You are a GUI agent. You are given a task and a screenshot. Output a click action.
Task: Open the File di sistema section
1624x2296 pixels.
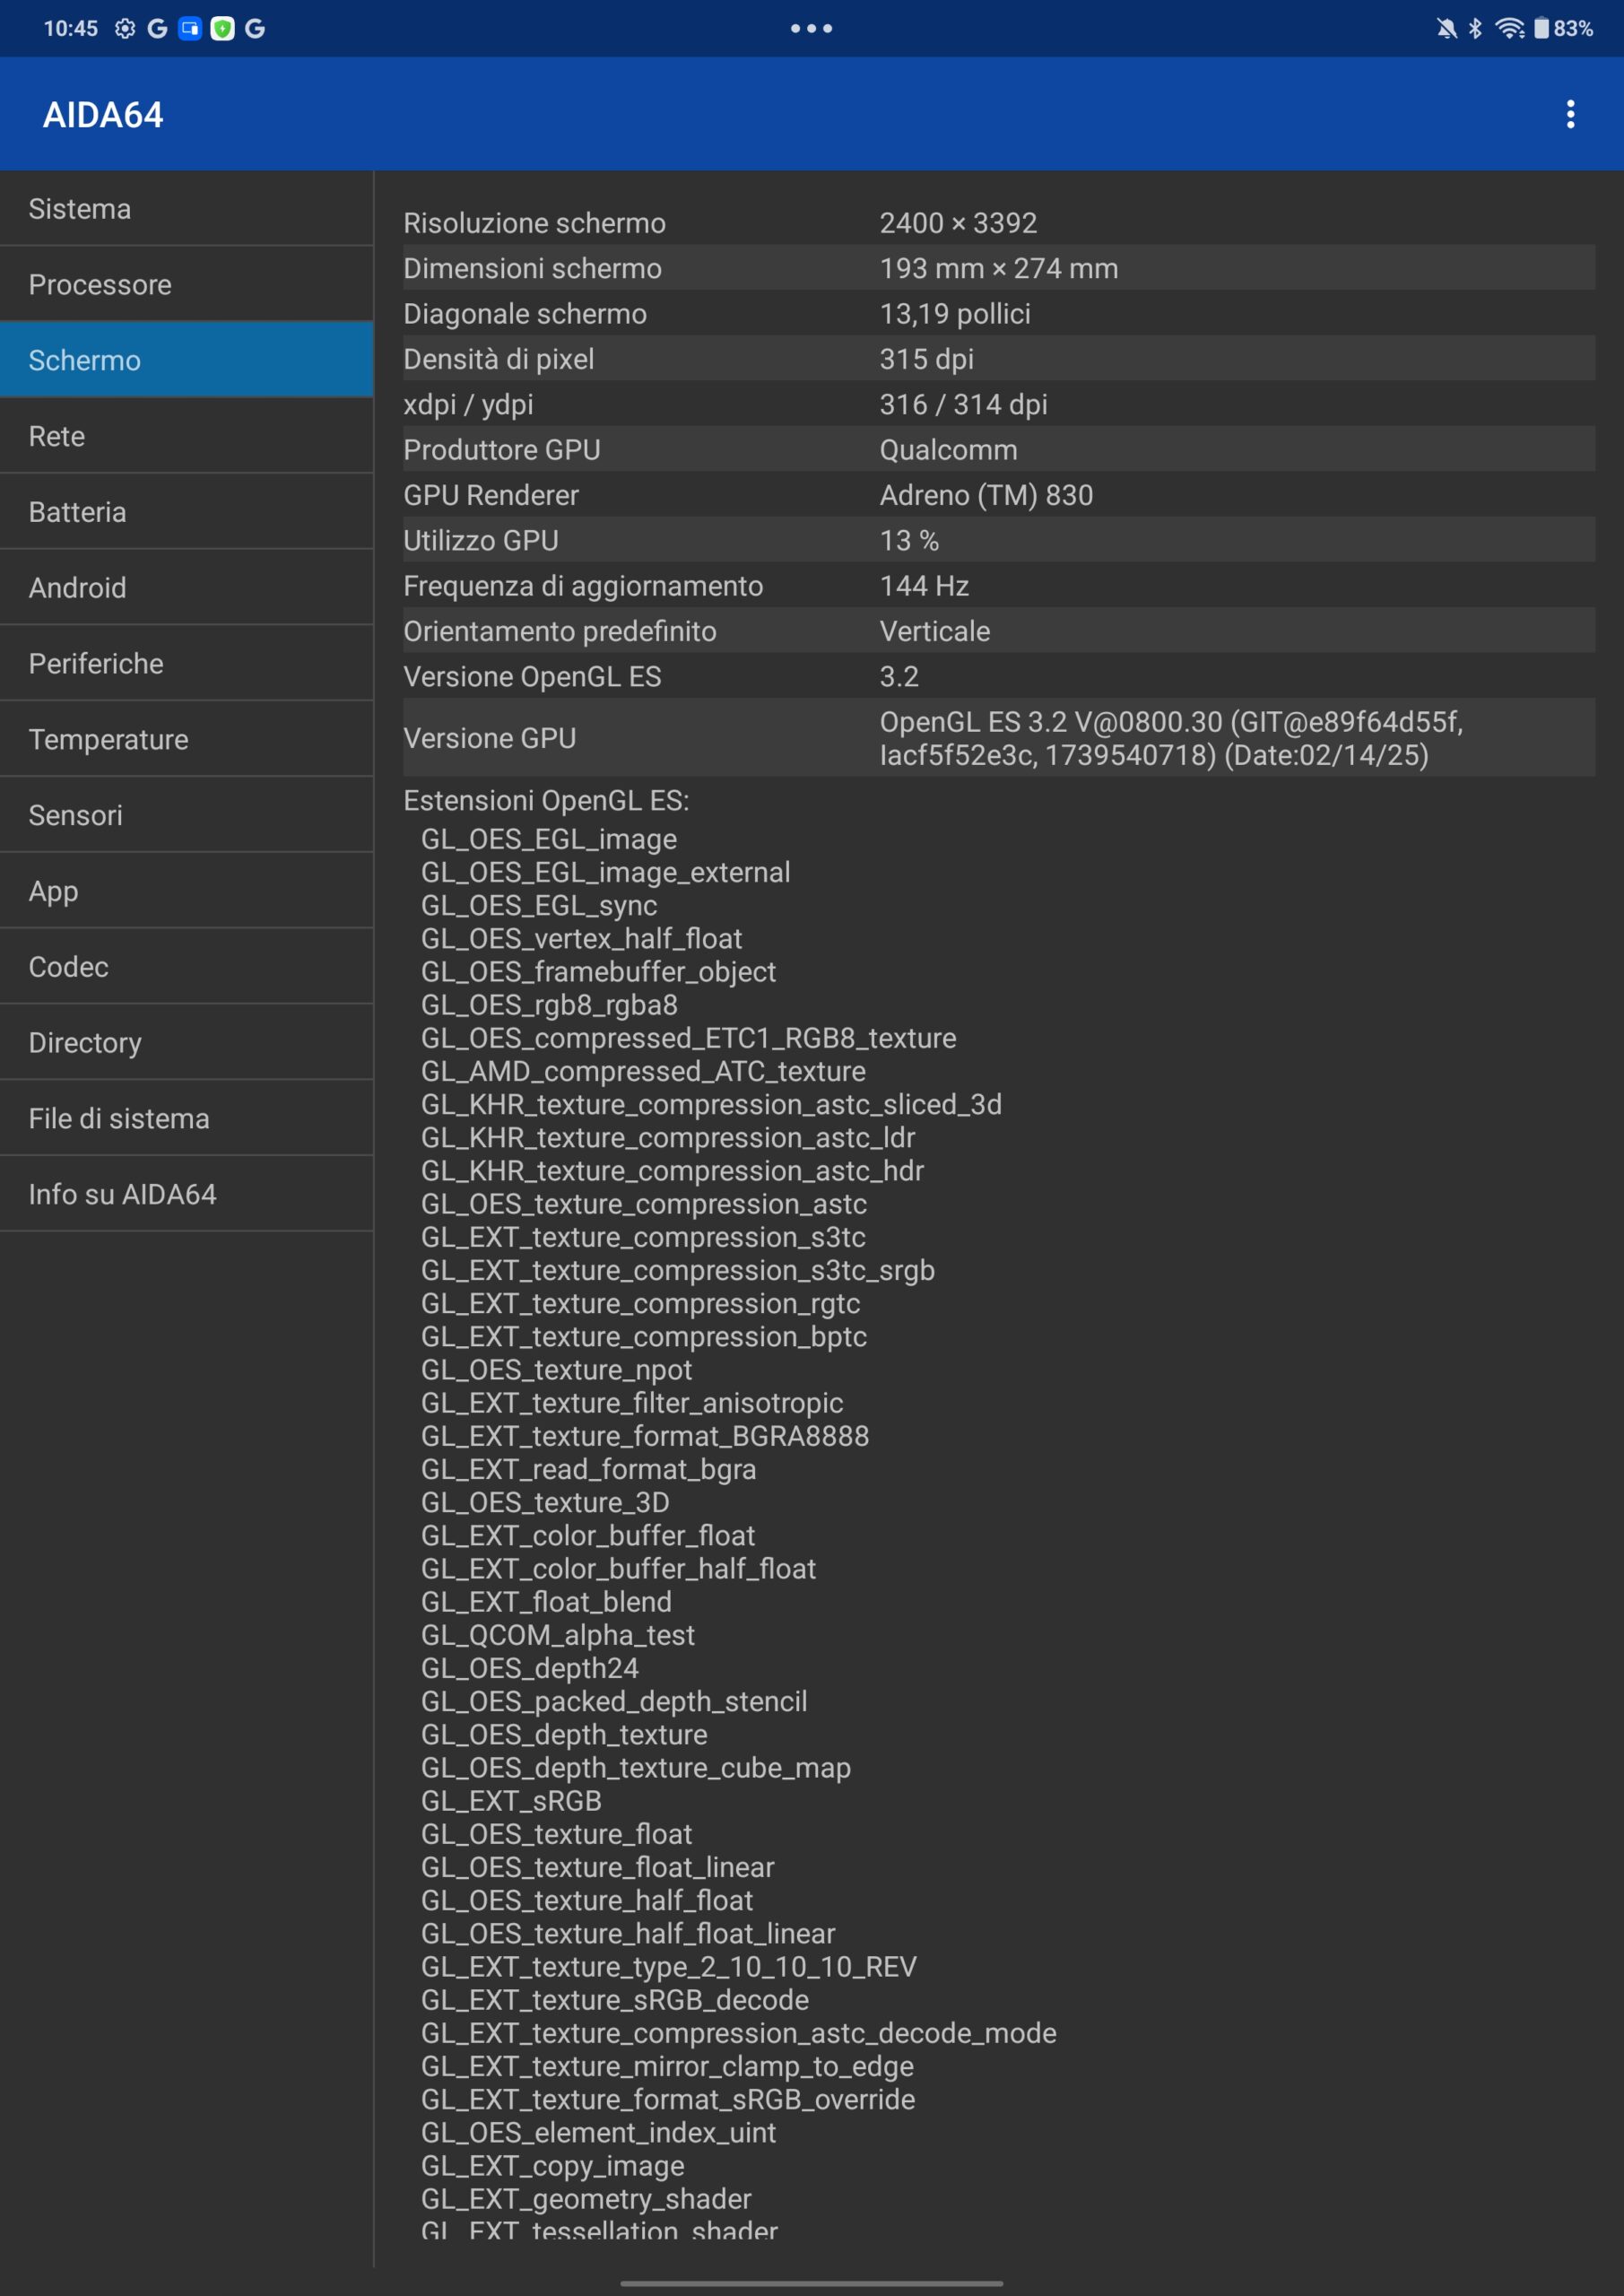[x=187, y=1119]
